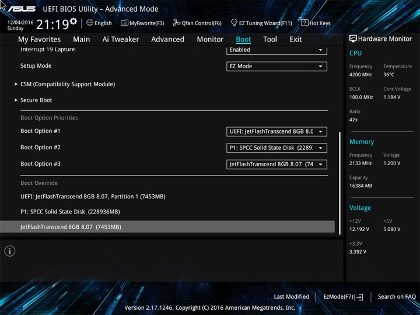Click the Hot Keys question mark icon
Viewport: 420px width, 315px height.
(x=304, y=23)
